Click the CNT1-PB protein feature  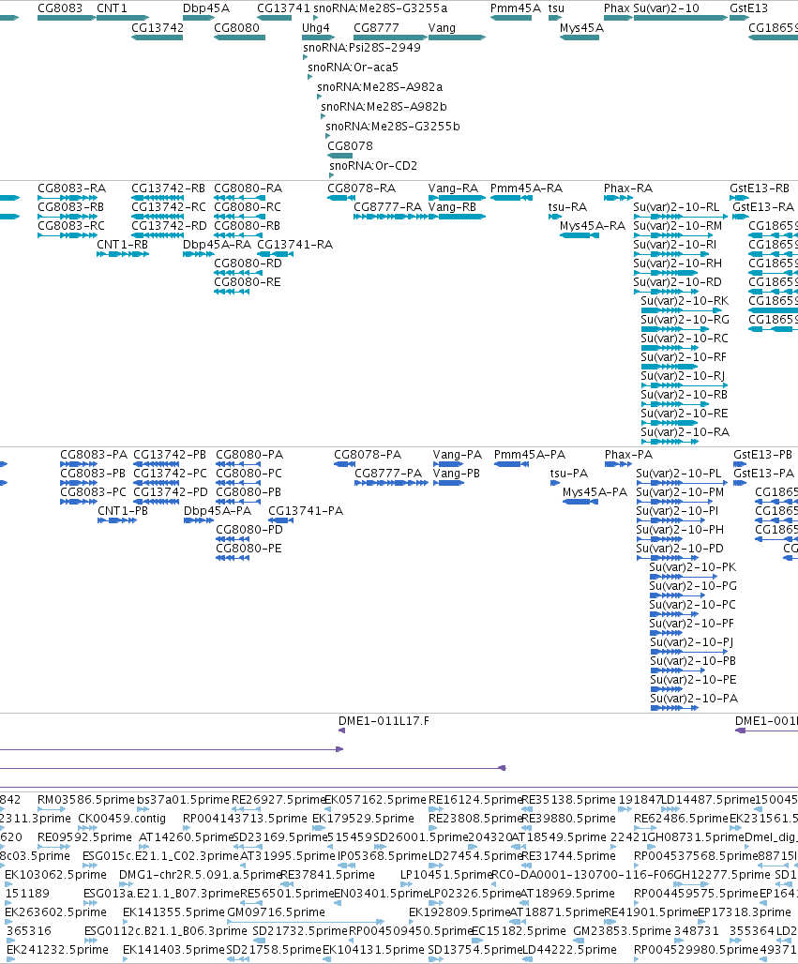[117, 520]
